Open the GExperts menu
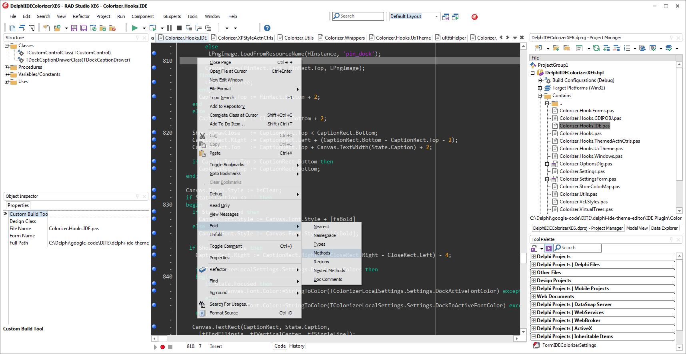 (172, 16)
